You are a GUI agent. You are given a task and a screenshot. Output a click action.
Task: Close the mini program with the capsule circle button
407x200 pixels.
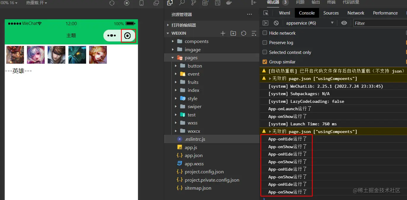click(x=128, y=36)
